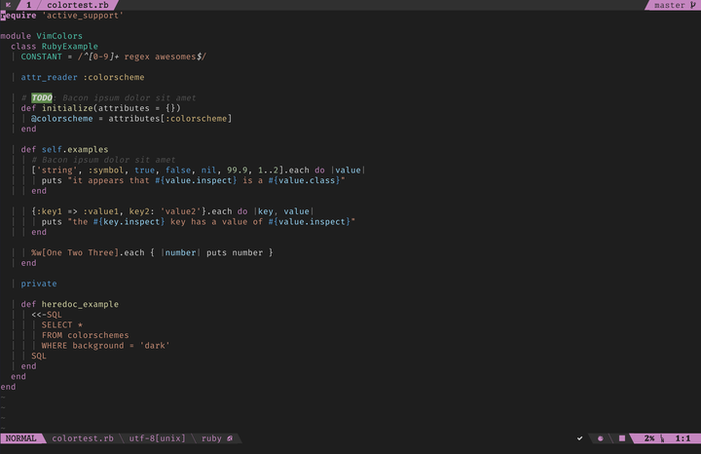This screenshot has width=701, height=454.
Task: Click the private keyword
Action: pyautogui.click(x=39, y=284)
